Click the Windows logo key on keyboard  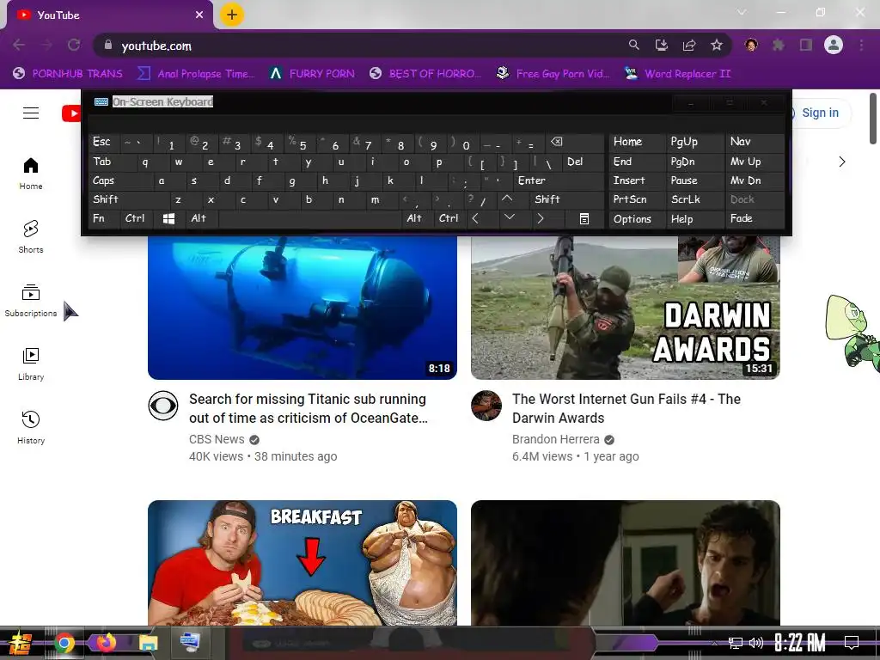click(x=168, y=218)
